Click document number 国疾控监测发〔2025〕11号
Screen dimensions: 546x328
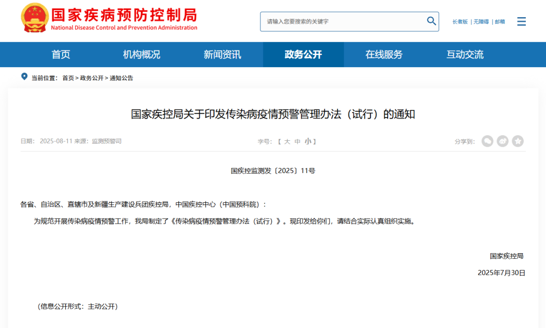pyautogui.click(x=273, y=171)
